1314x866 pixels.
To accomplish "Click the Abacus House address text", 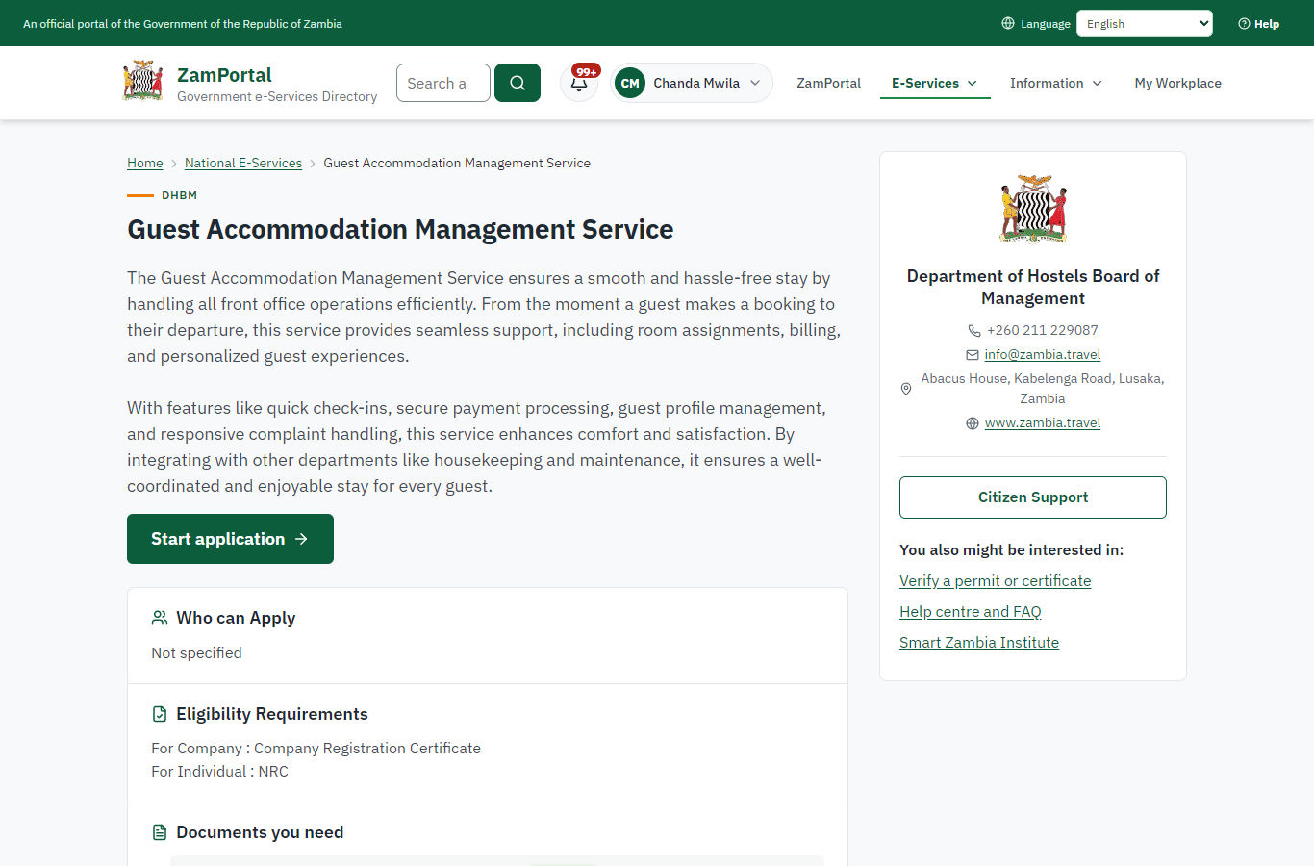I will coord(1043,389).
